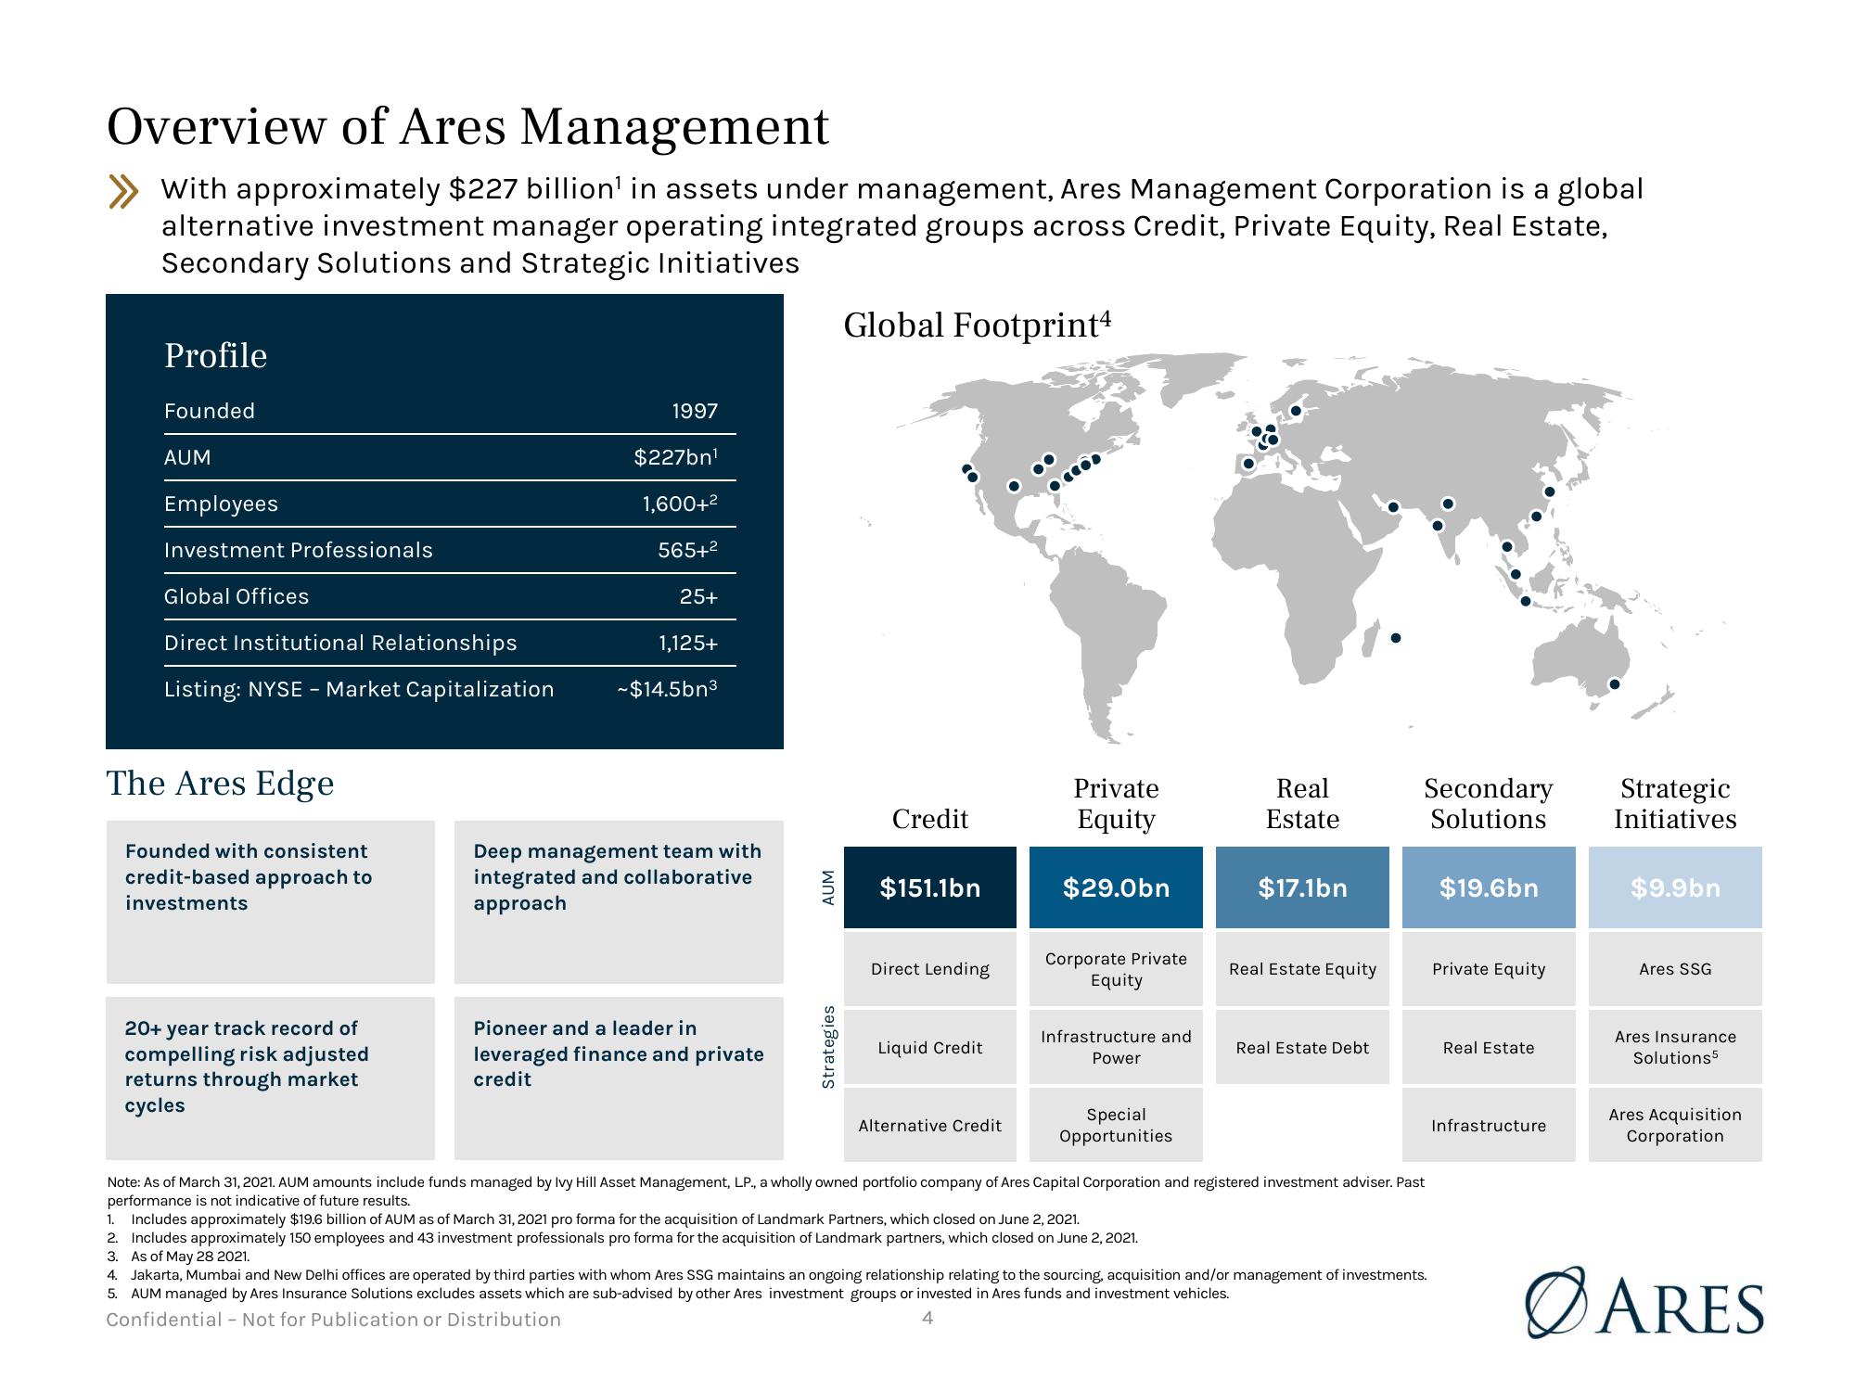Click the 25+ Global Offices value
The width and height of the screenshot is (1855, 1391).
698,596
